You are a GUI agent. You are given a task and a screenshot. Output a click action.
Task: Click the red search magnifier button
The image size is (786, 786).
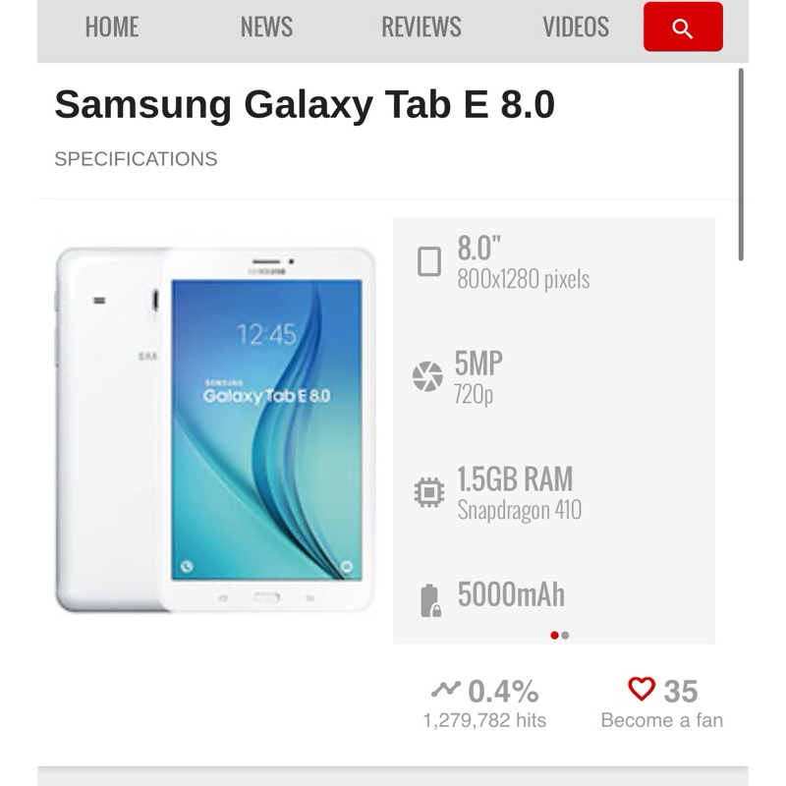coord(683,27)
